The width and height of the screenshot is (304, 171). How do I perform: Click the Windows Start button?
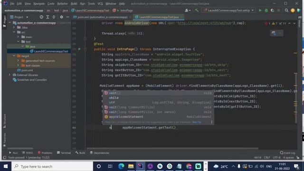click(6, 166)
